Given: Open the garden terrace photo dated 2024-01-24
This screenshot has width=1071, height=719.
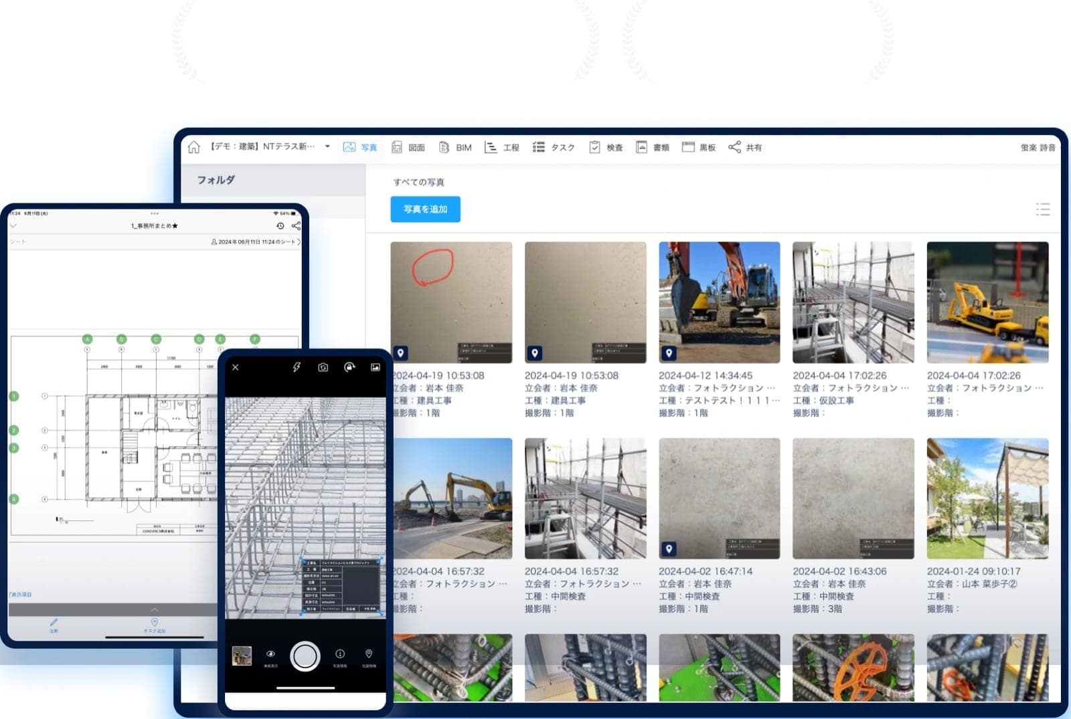Looking at the screenshot, I should click(987, 498).
